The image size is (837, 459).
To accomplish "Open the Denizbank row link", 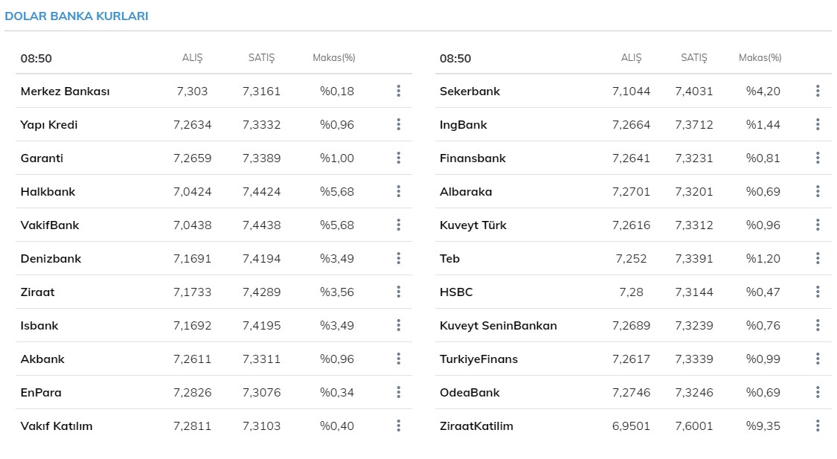I will 51,259.
